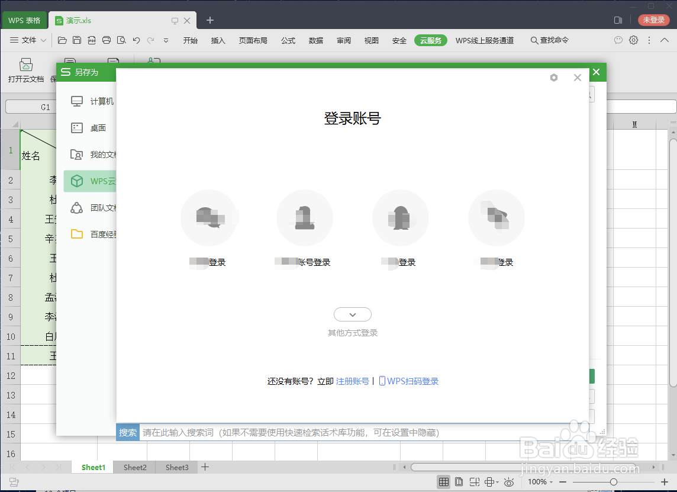Switch to the 数据 tab
Screen dimensions: 677x492
click(x=316, y=40)
